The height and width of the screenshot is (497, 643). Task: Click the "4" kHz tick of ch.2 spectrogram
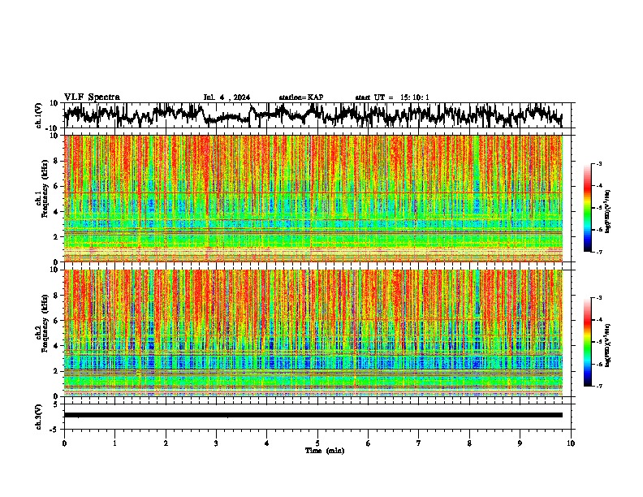point(56,346)
